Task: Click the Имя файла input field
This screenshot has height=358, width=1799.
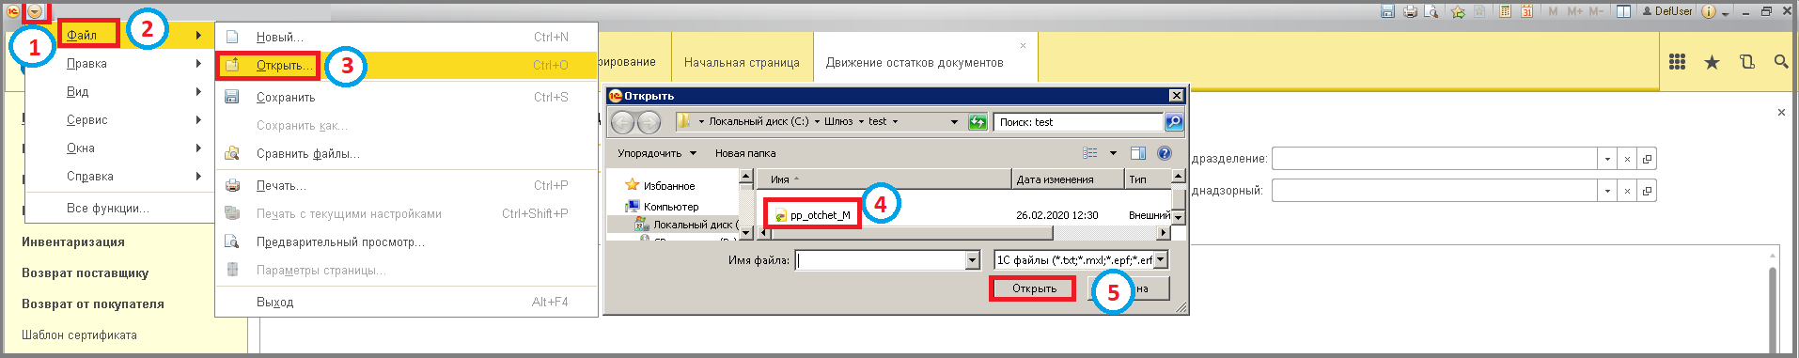Action: (880, 260)
